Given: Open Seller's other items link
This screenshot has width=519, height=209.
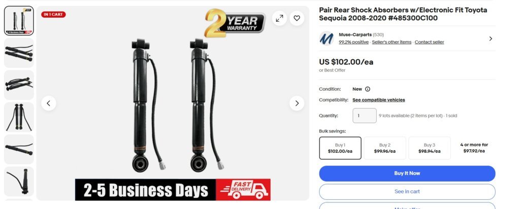Looking at the screenshot, I should (x=392, y=42).
